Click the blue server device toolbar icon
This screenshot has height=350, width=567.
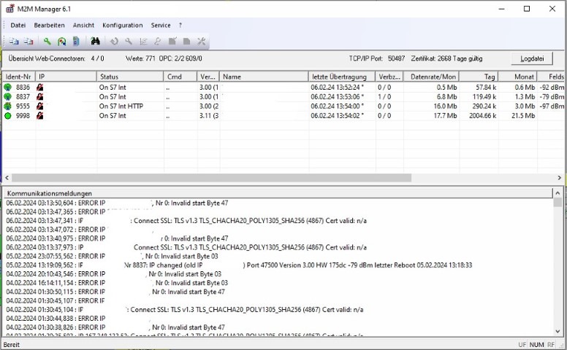[x=76, y=42]
